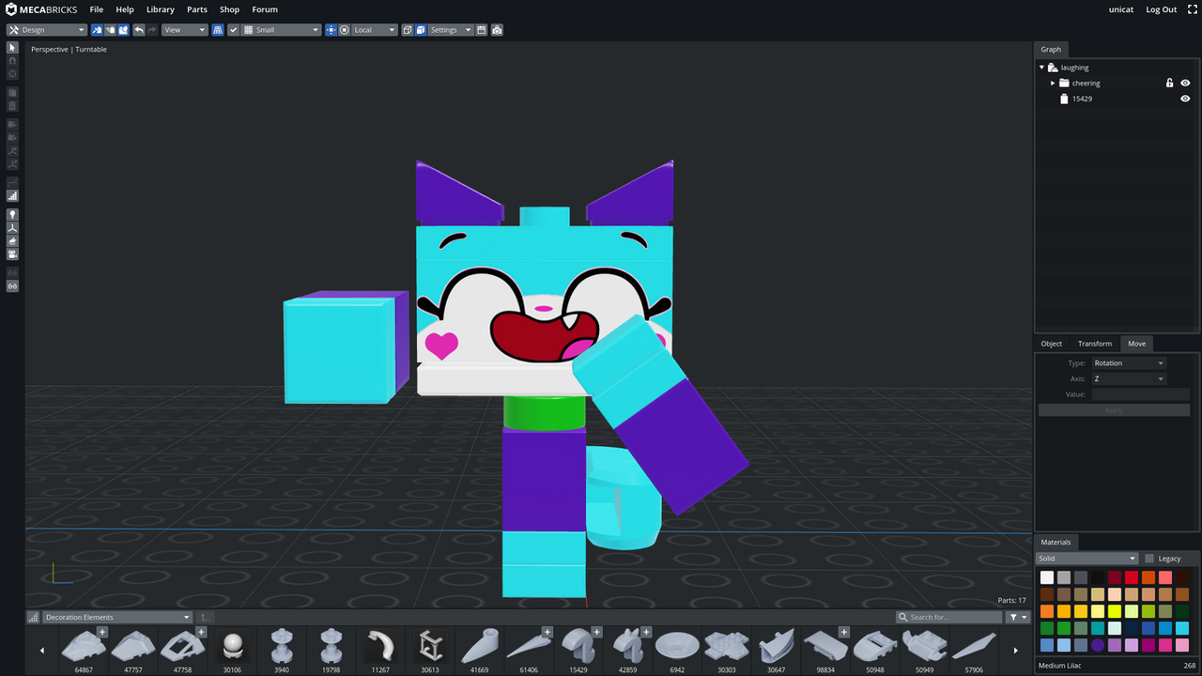Screen dimensions: 1202x676
Task: Click the glasses icon at bottom of left toolbar
Action: tap(13, 285)
